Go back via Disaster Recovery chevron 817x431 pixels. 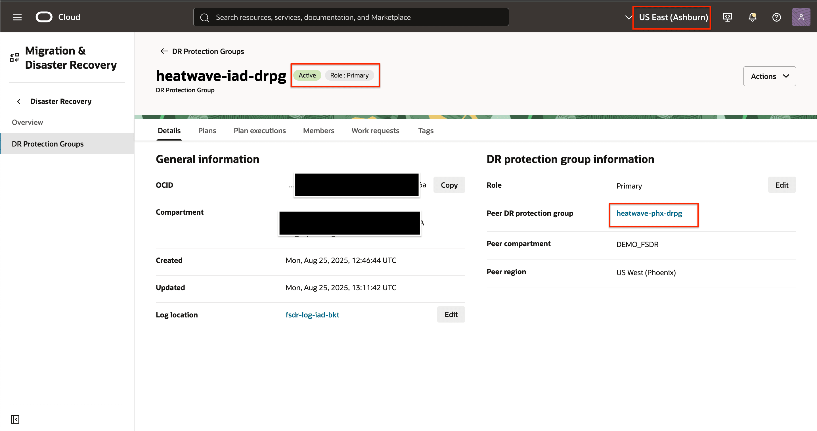pyautogui.click(x=19, y=101)
